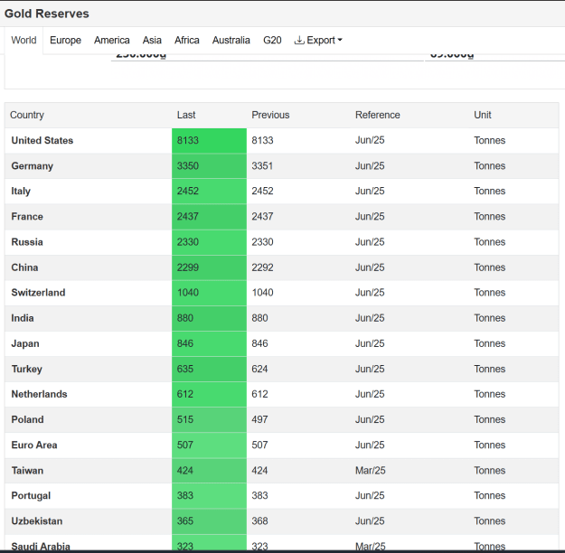The height and width of the screenshot is (553, 565).
Task: Open the Poland country link
Action: click(x=27, y=419)
